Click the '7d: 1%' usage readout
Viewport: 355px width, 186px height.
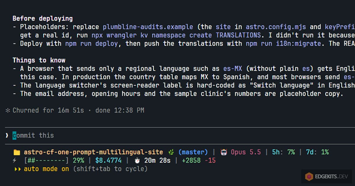[x=317, y=152]
